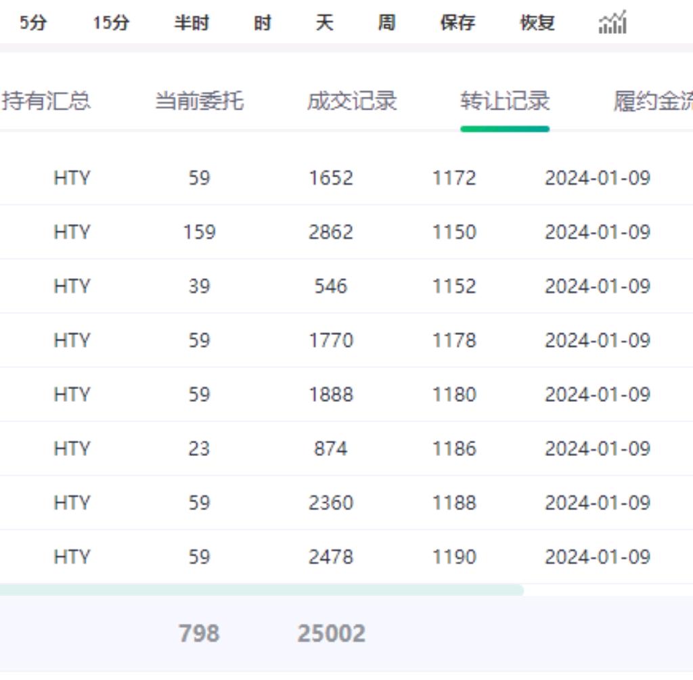Image resolution: width=693 pixels, height=680 pixels.
Task: Select the 15分 timeframe
Action: click(111, 23)
